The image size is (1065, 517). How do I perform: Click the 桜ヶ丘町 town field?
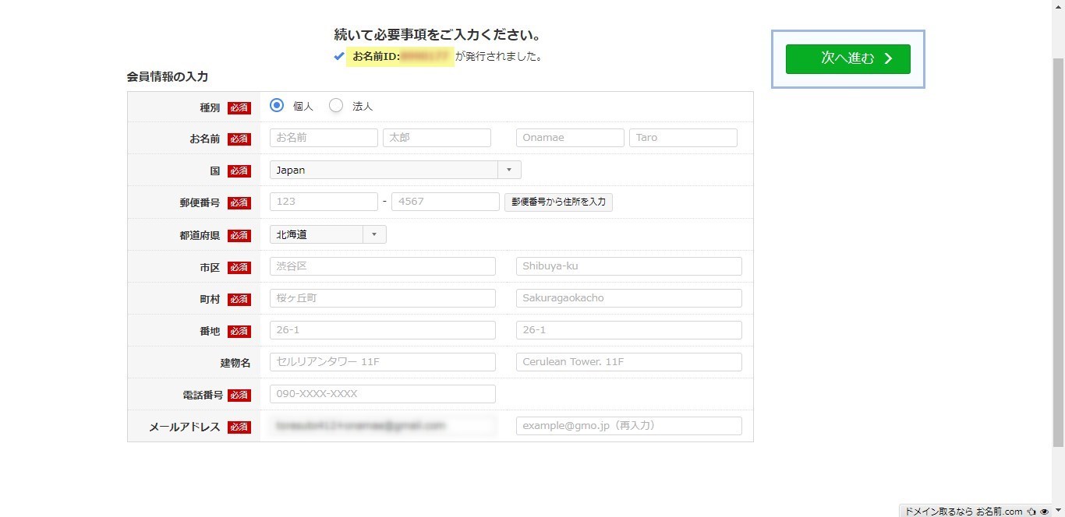383,298
